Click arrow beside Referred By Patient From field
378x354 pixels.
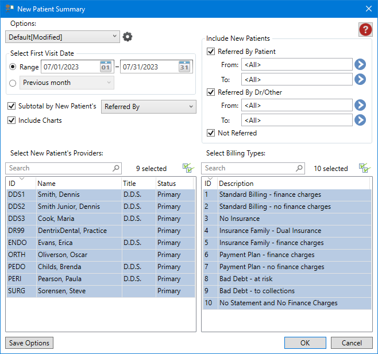360,64
